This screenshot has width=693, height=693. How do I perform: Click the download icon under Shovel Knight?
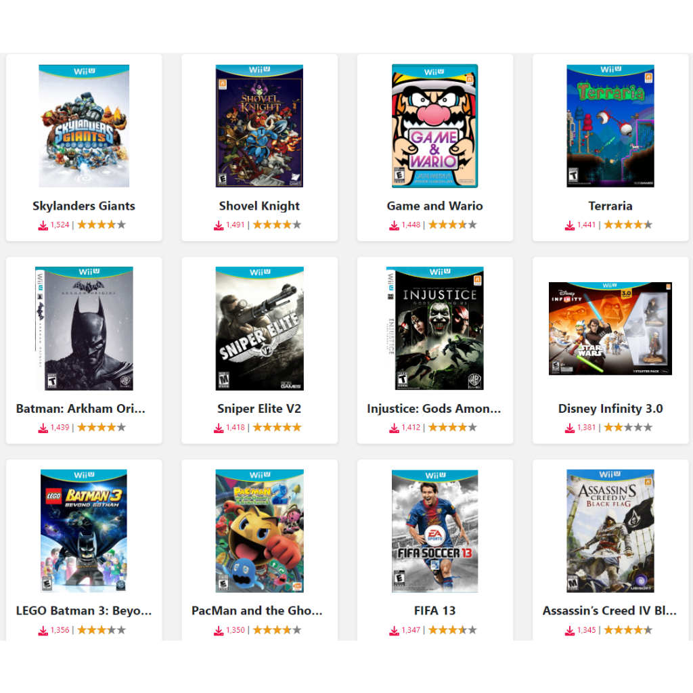pos(219,225)
